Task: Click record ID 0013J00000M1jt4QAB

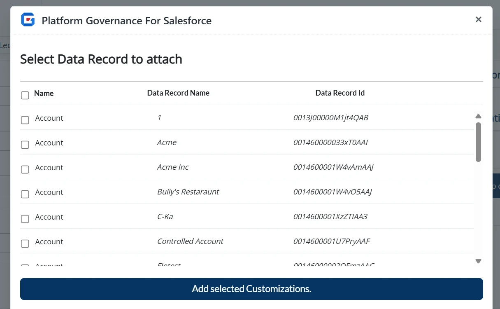Action: point(330,118)
